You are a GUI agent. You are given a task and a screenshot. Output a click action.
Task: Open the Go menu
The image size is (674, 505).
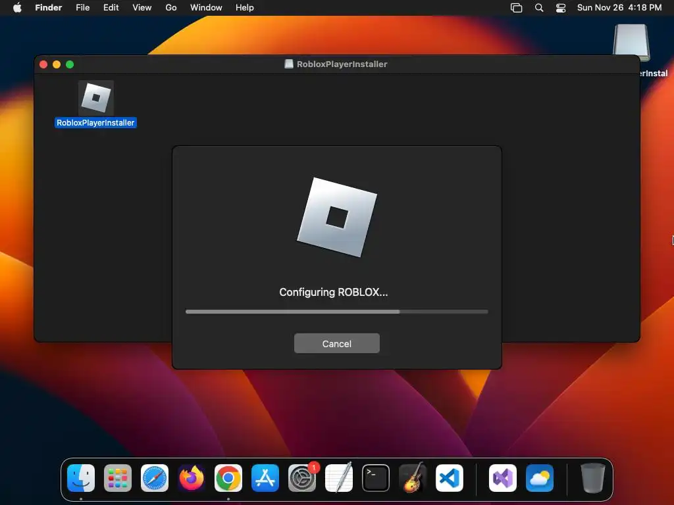(x=170, y=8)
